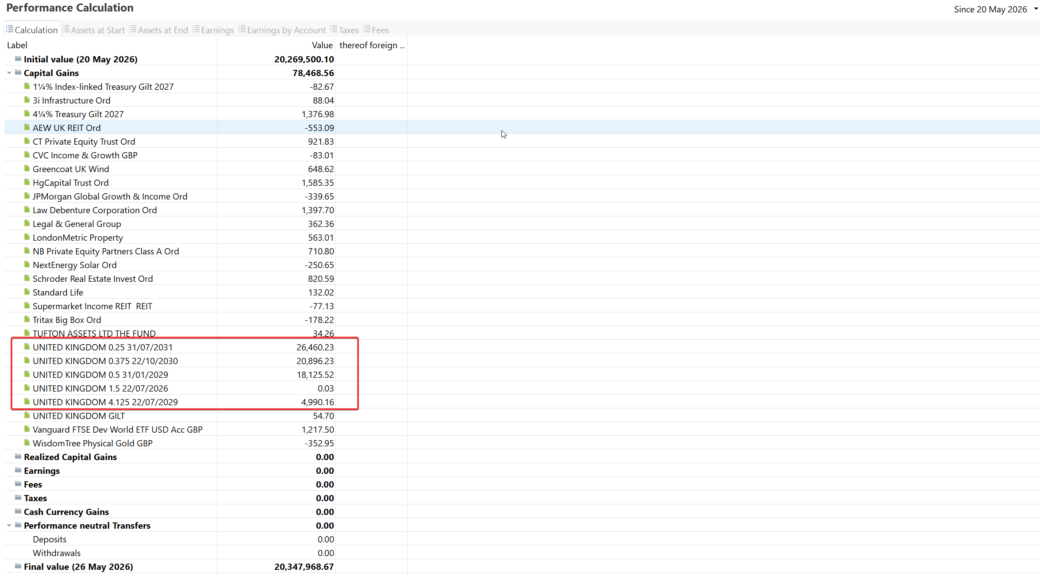Click the Cash Currency Gains folder icon
This screenshot has width=1040, height=576.
[x=18, y=511]
